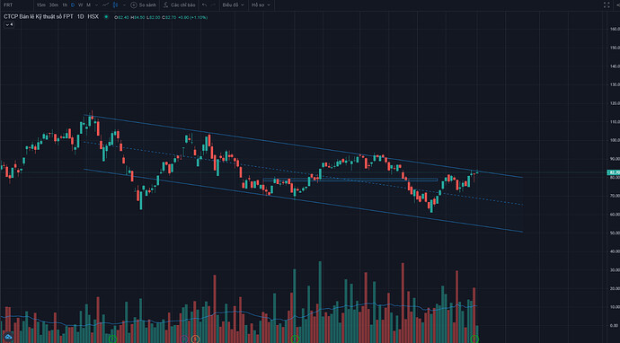Click the candlestick chart style icon
620x343 pixels.
click(115, 5)
